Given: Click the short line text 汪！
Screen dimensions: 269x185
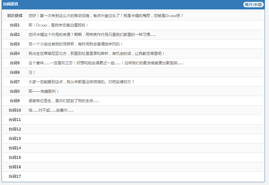Looking at the screenshot, I should (32, 72).
